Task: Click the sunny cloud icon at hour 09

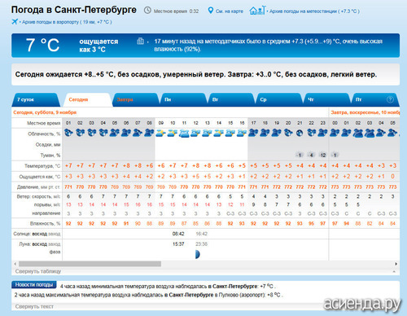Action: 160,133
